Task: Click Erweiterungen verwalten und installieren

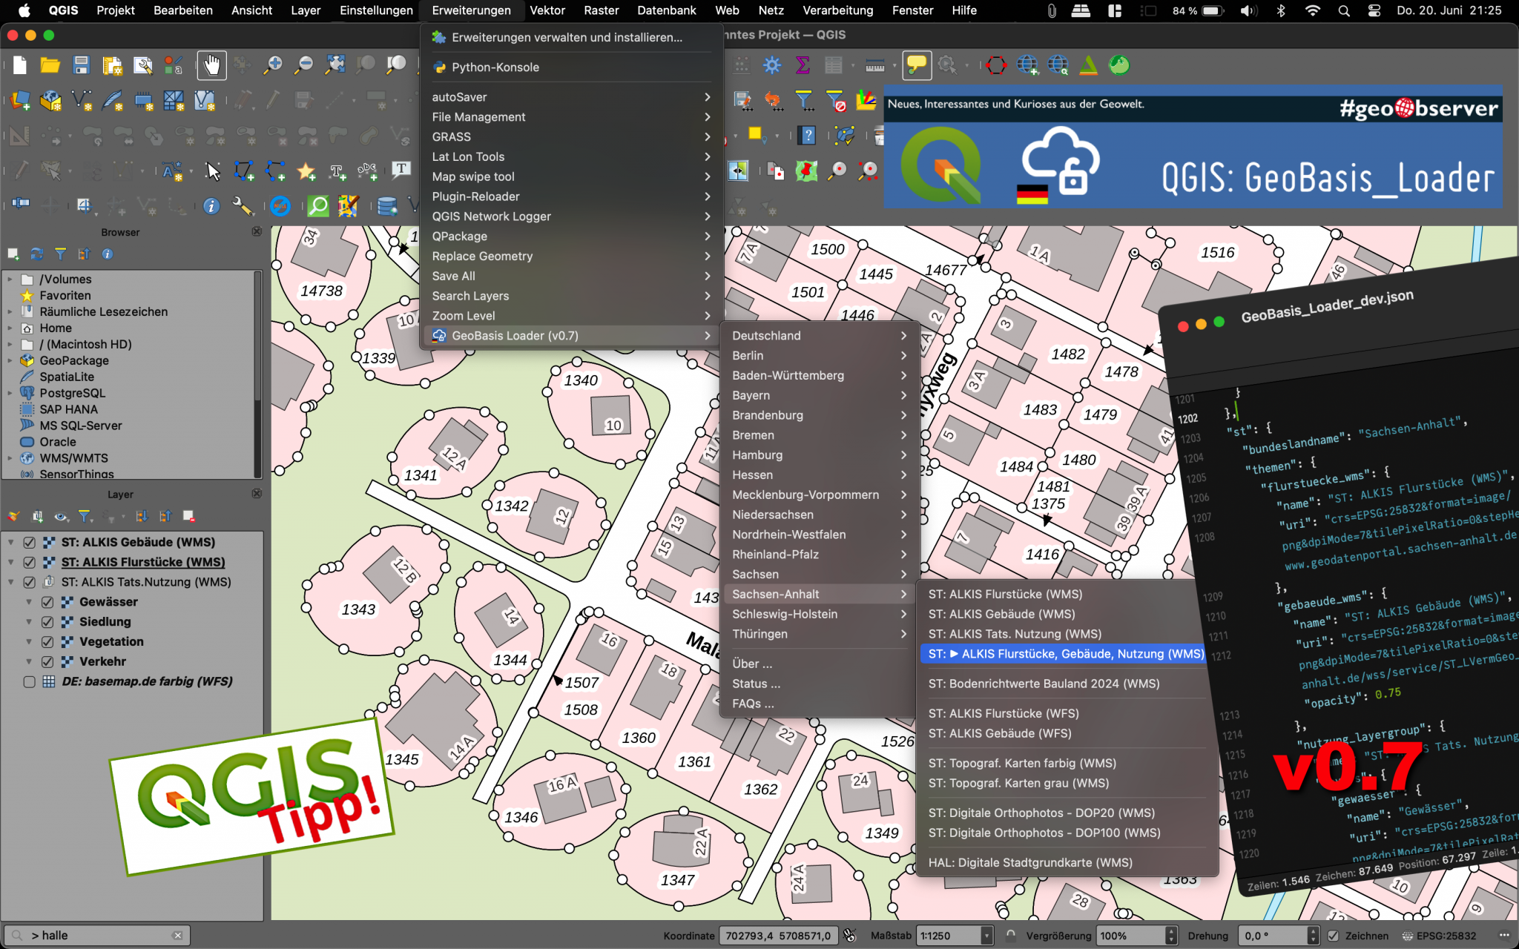Action: (568, 37)
